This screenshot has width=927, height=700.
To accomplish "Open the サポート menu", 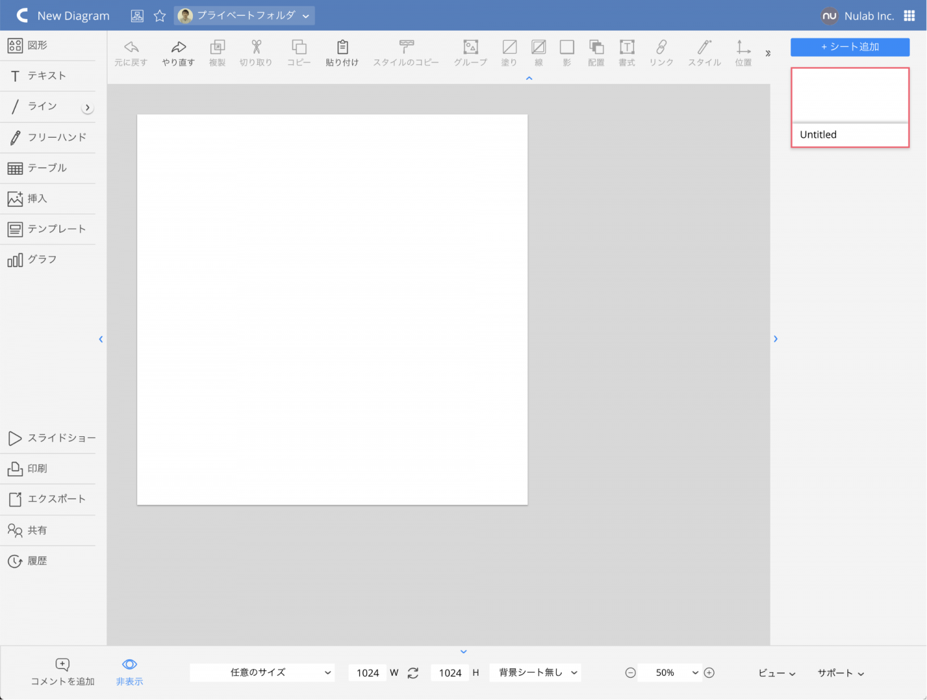I will point(840,673).
